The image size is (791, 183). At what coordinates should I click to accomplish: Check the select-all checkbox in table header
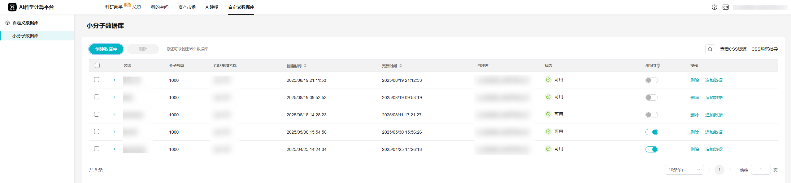pos(97,65)
